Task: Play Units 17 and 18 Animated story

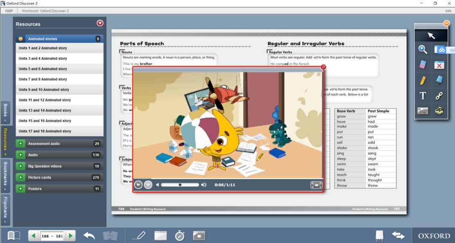Action: [59, 131]
